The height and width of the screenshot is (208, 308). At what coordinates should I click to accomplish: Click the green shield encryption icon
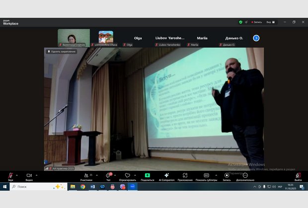coord(240,22)
